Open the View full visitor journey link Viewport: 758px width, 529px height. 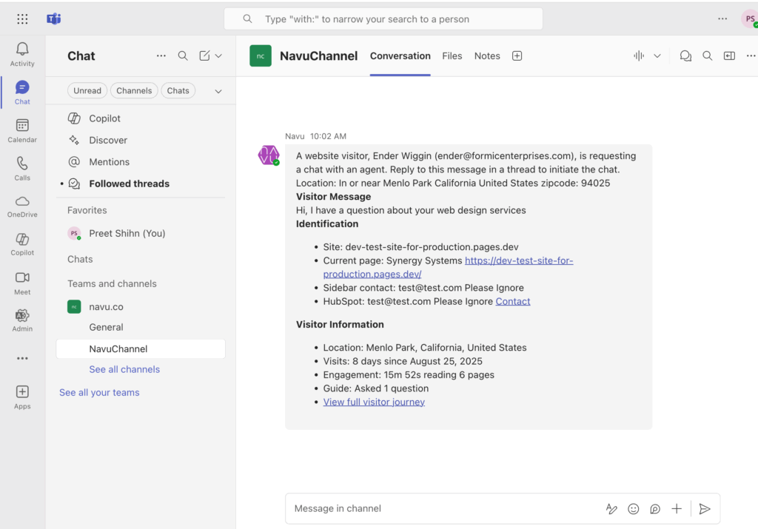(374, 402)
